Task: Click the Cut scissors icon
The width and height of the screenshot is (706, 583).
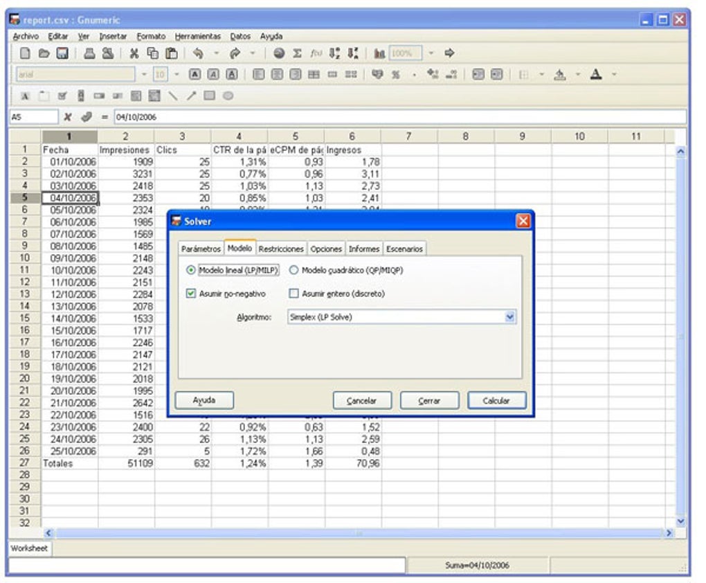Action: 134,53
